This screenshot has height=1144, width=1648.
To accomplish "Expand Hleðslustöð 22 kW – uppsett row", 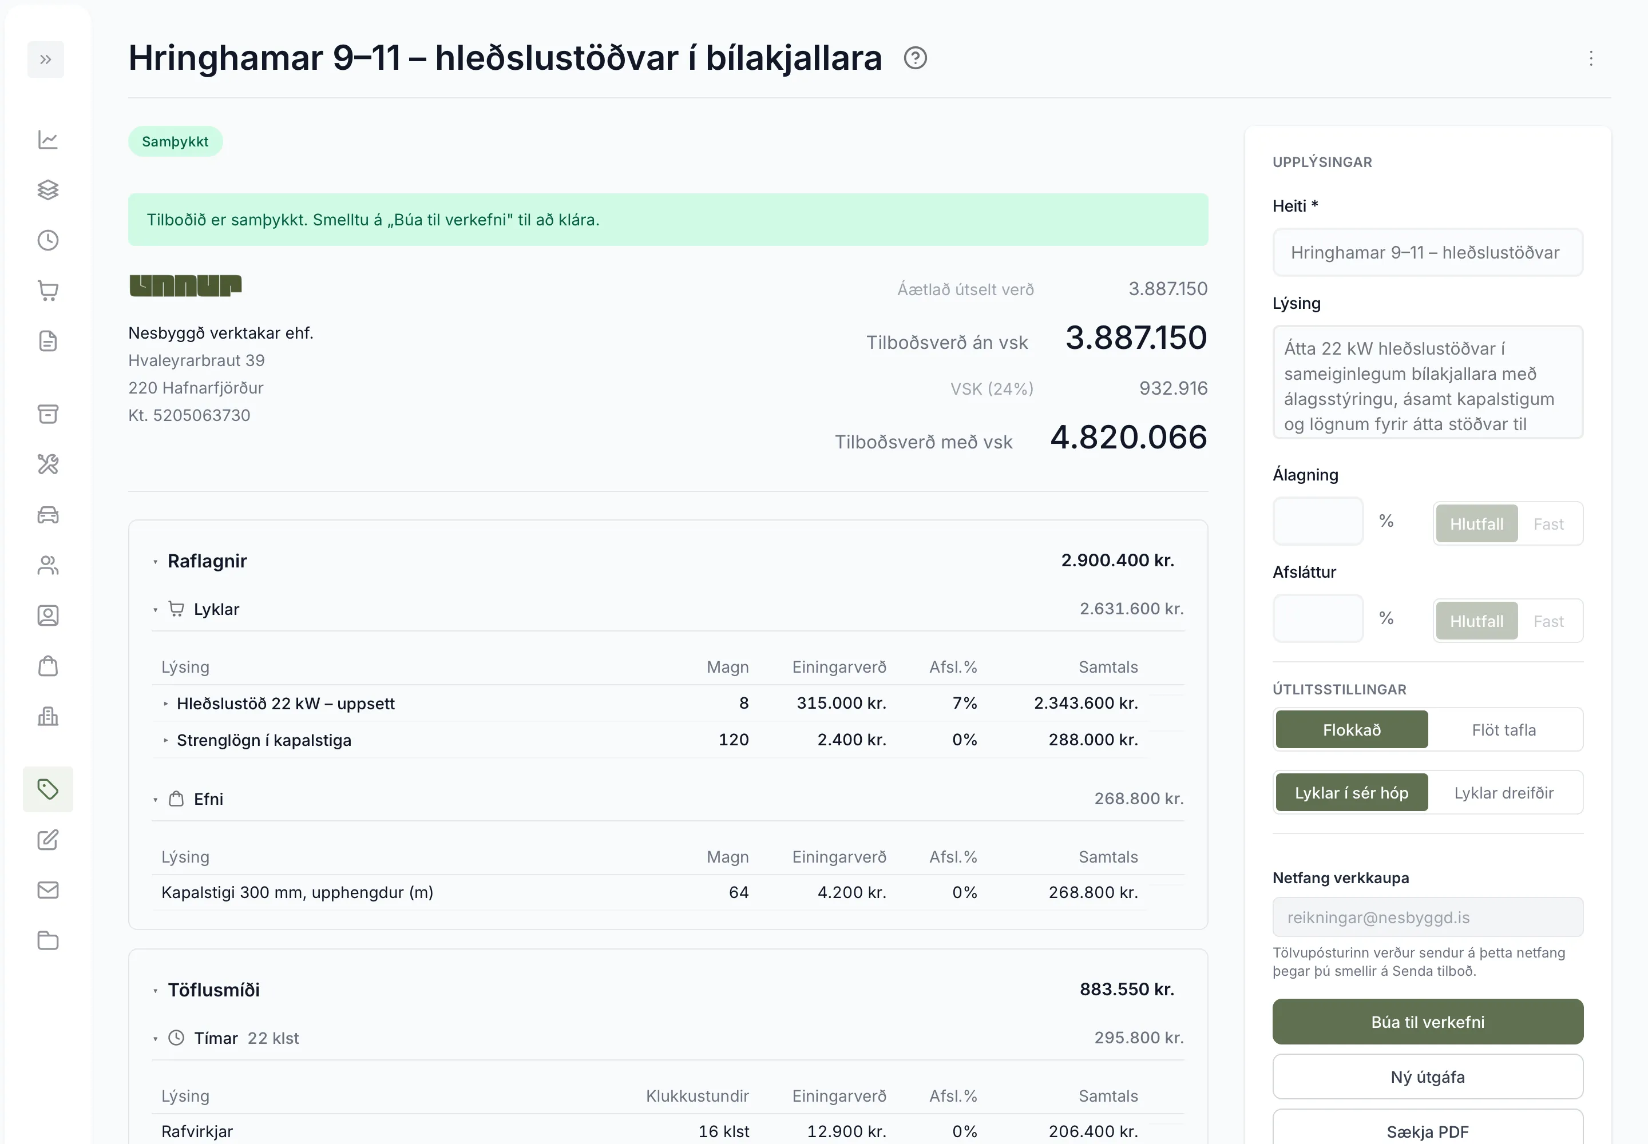I will click(166, 704).
